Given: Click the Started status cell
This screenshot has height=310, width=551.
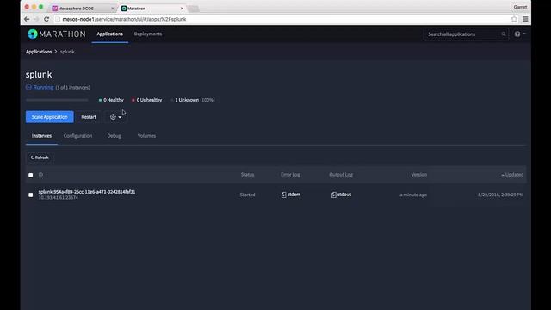Looking at the screenshot, I should click(247, 195).
